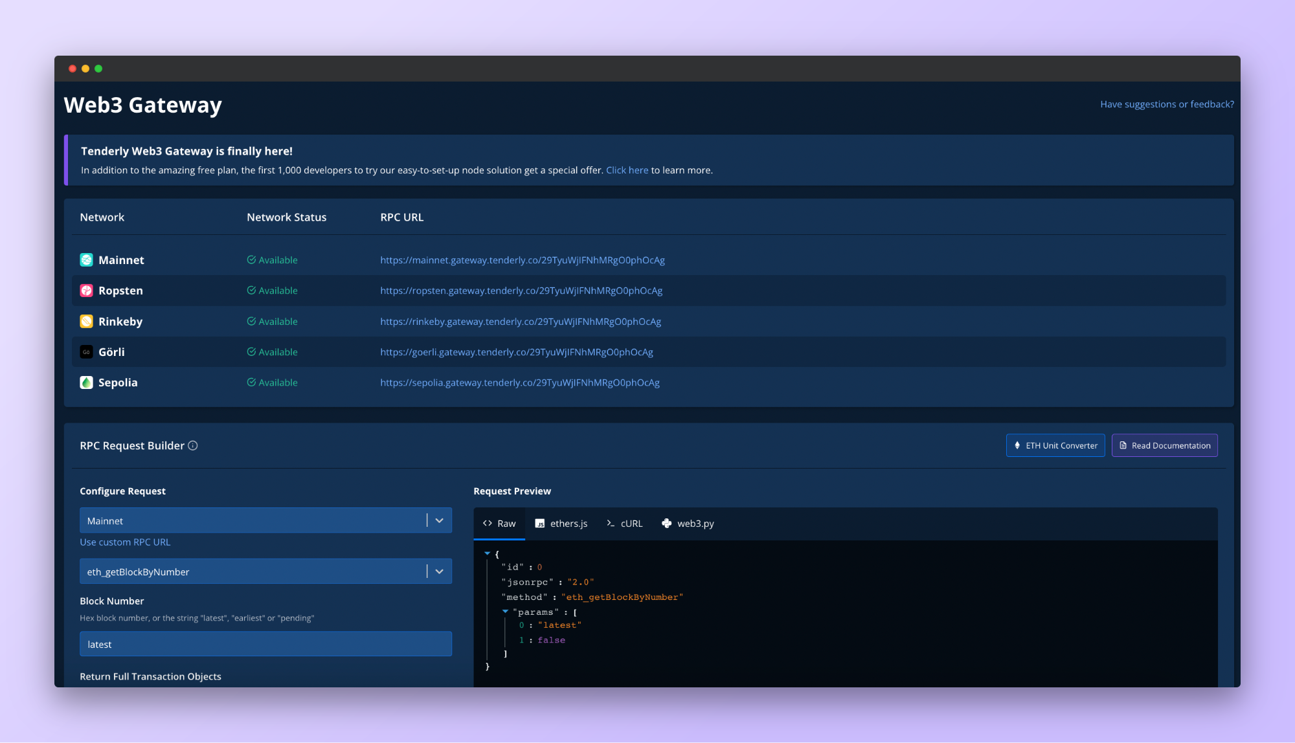Open the ETH Unit Converter
The height and width of the screenshot is (743, 1295).
pyautogui.click(x=1055, y=446)
